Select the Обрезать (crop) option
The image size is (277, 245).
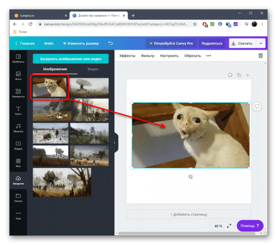point(193,56)
